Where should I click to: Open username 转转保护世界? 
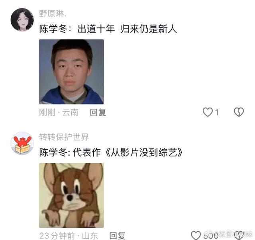pyautogui.click(x=64, y=137)
